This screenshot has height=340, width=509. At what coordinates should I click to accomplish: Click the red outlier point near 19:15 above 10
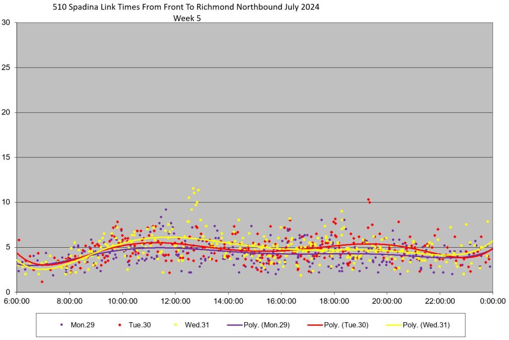(x=368, y=200)
